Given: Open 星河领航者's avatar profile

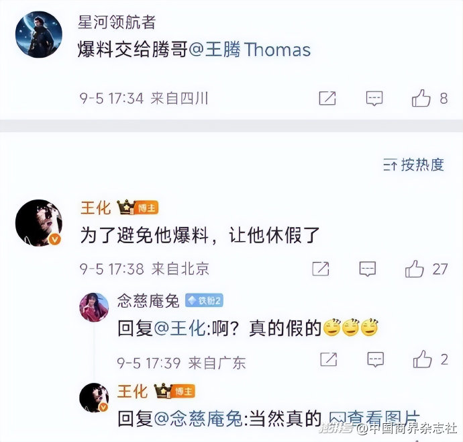Looking at the screenshot, I should point(39,34).
